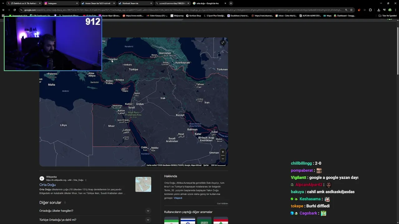This screenshot has height=224, width=399.
Task: Click the Irak label on the map
Action: 163,98
